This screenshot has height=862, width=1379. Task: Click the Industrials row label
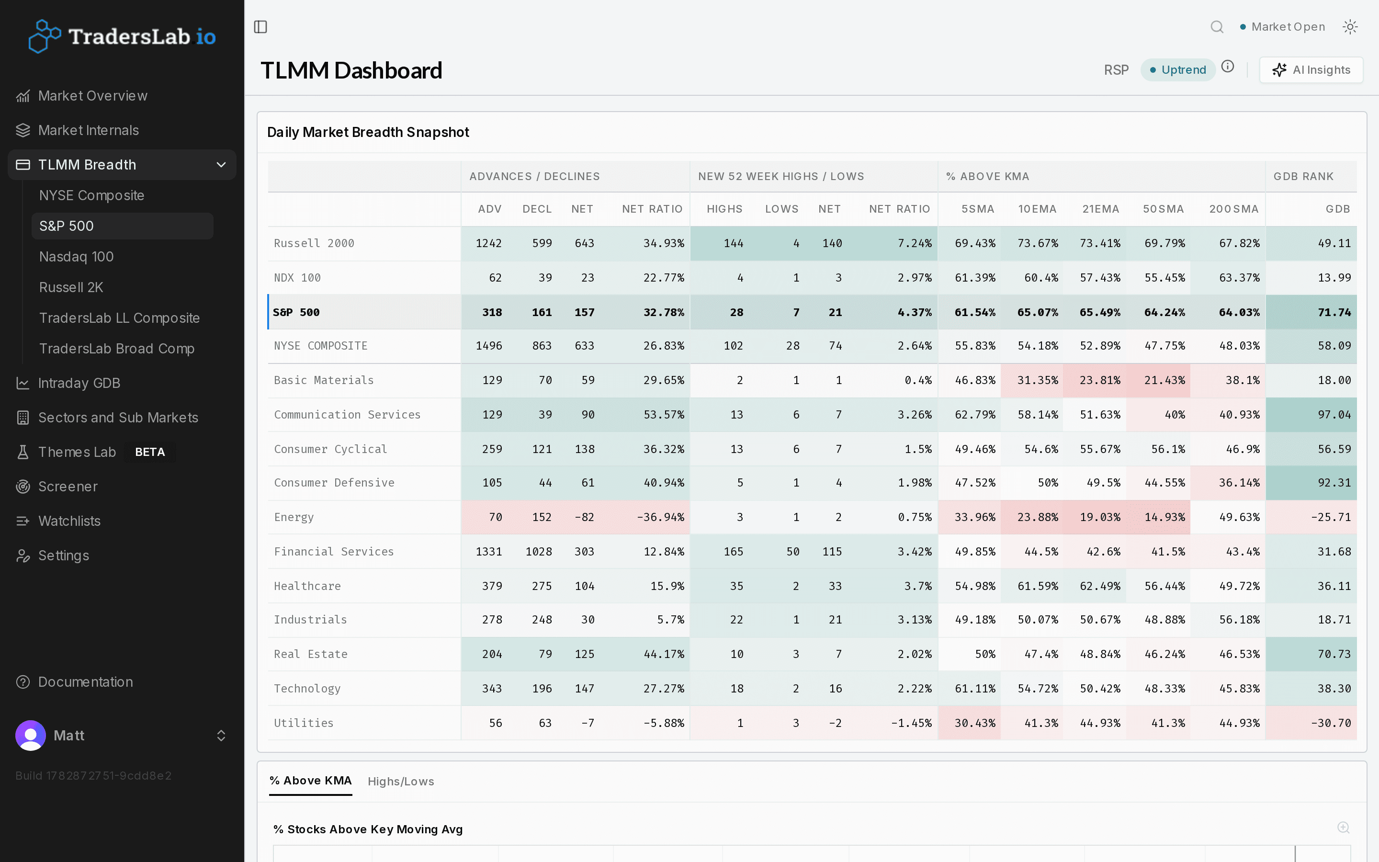(310, 620)
